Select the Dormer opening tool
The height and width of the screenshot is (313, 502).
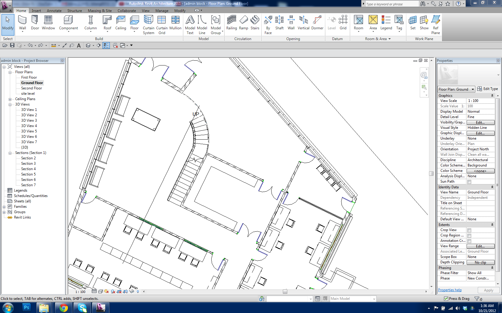tap(317, 23)
